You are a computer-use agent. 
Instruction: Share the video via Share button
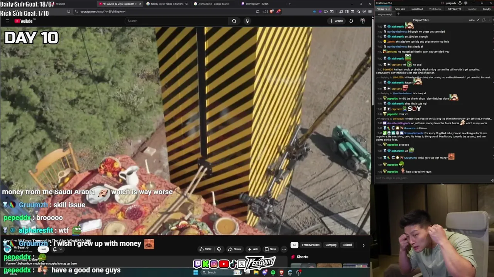click(x=234, y=249)
